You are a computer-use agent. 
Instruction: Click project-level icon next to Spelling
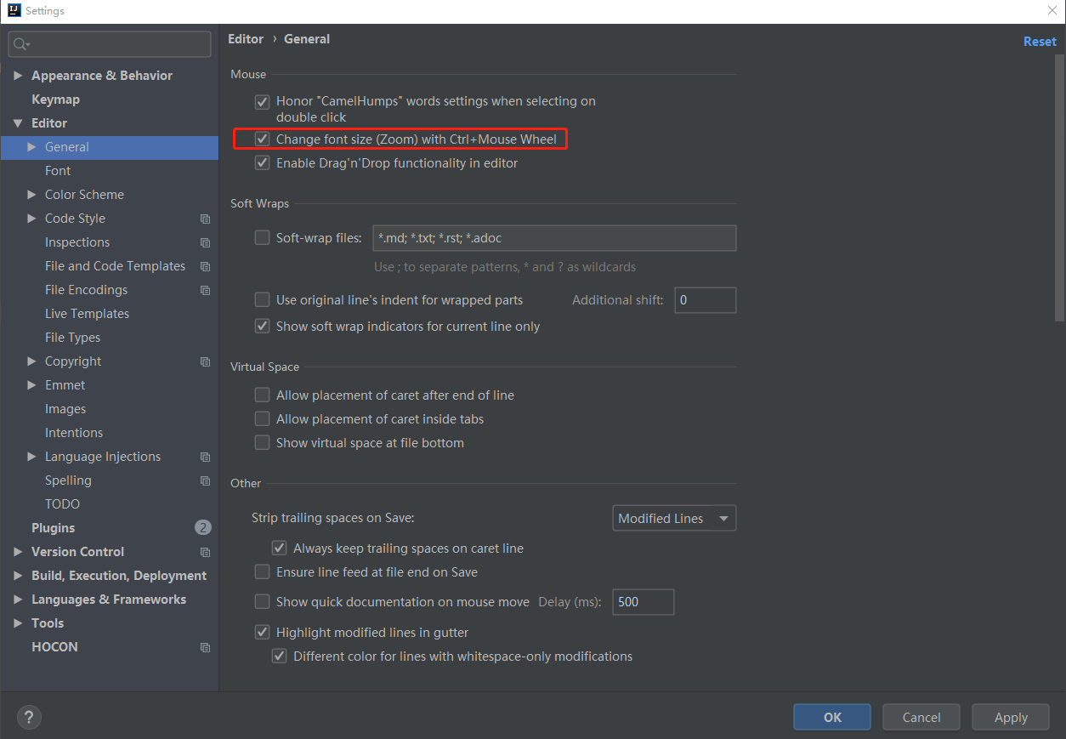coord(205,480)
